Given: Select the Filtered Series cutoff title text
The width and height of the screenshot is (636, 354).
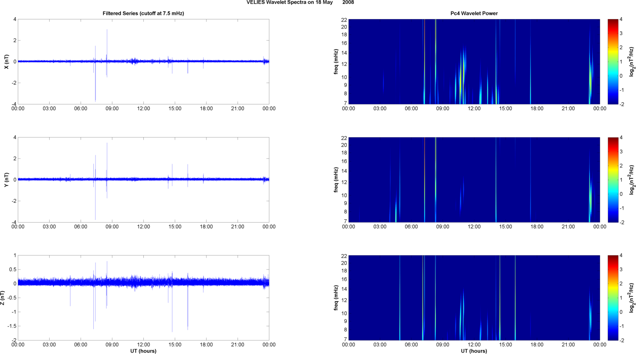Looking at the screenshot, I should click(143, 13).
